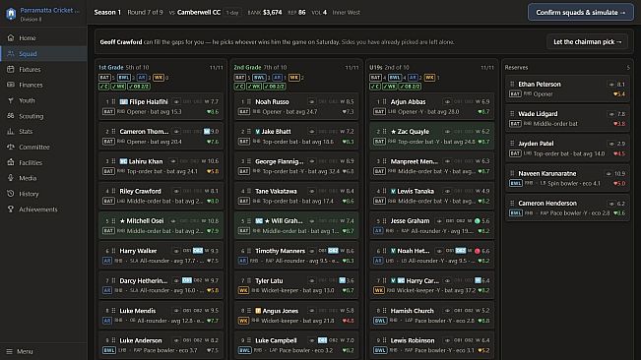Click the orange badge beside Angus Jones
This screenshot has width=641, height=360.
pyautogui.click(x=258, y=311)
